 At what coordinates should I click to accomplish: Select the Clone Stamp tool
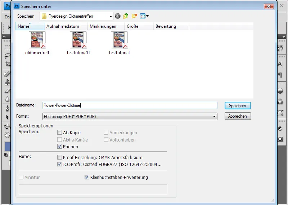(7, 82)
